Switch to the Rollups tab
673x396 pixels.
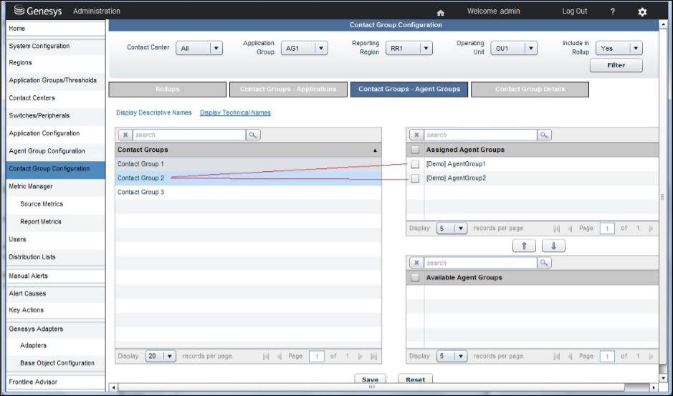(x=167, y=90)
